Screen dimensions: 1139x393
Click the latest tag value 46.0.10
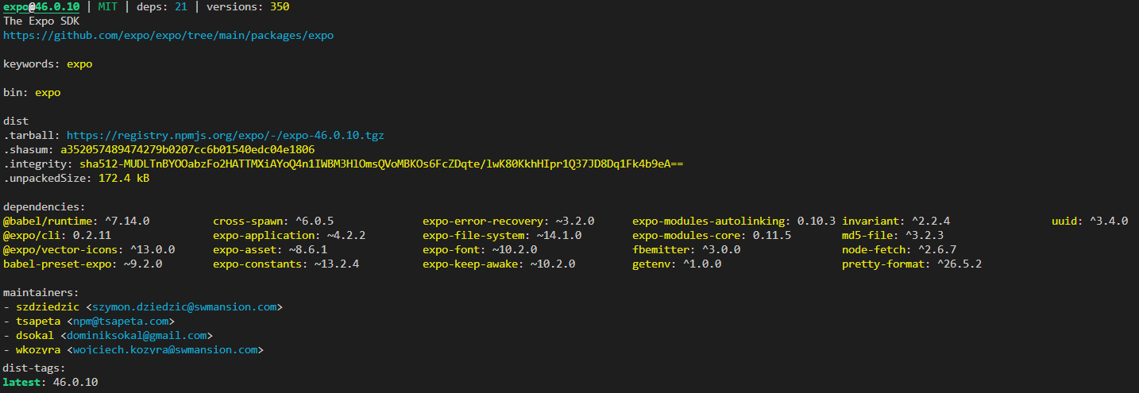(75, 383)
